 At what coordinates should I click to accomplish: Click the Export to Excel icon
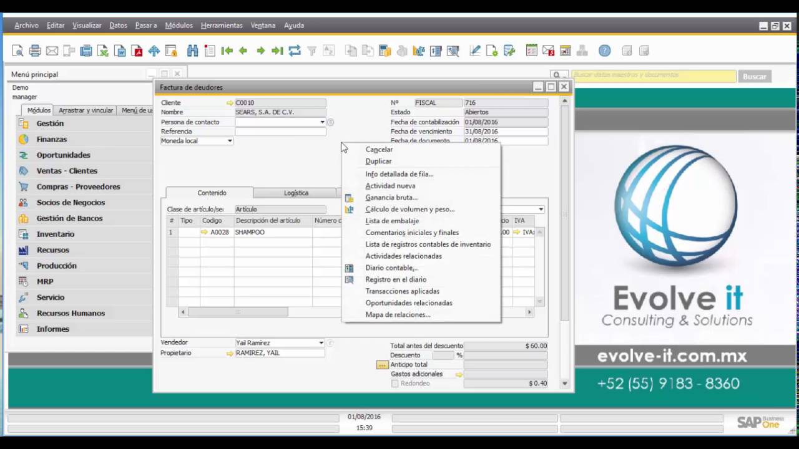click(103, 51)
